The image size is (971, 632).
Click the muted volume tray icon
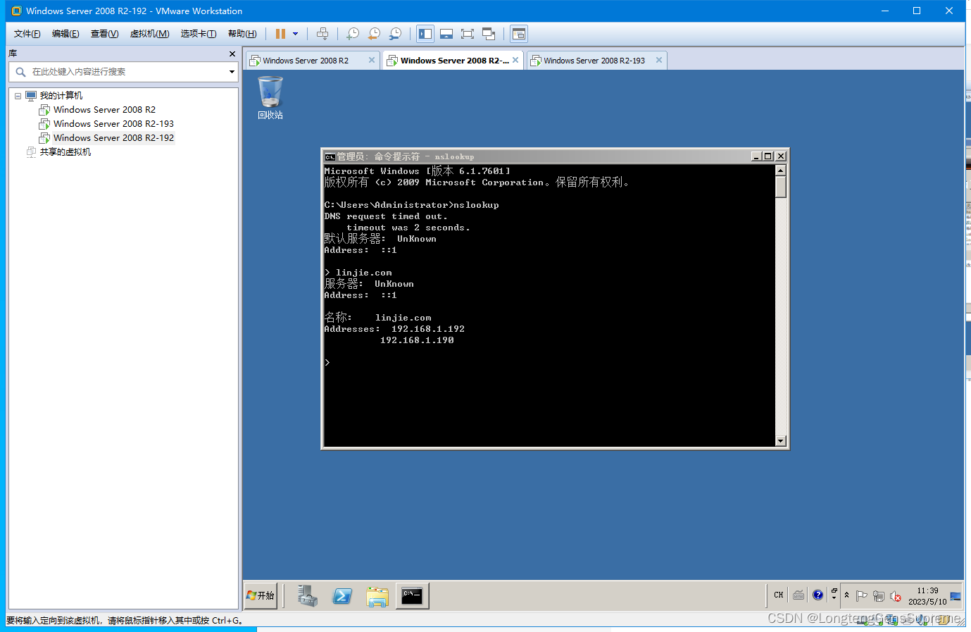point(896,596)
